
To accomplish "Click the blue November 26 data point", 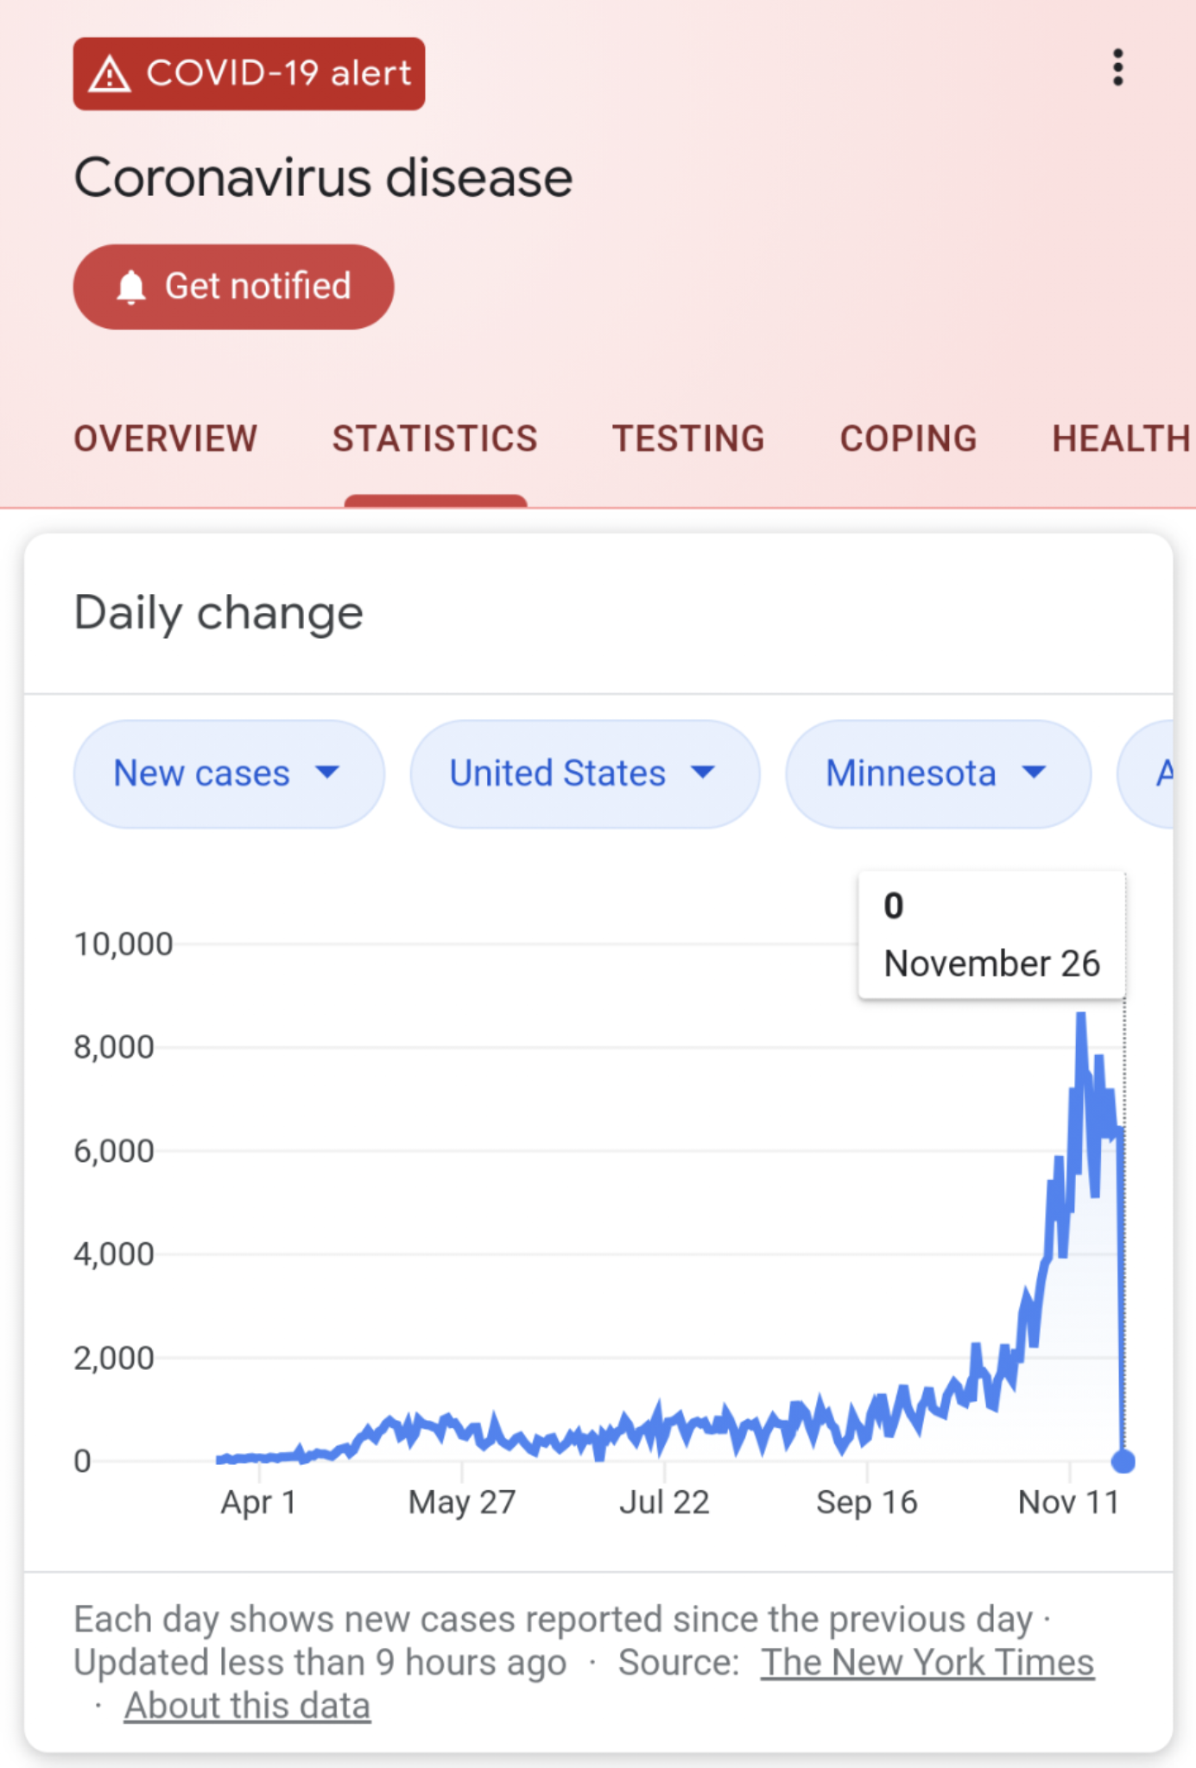I will pos(1123,1462).
